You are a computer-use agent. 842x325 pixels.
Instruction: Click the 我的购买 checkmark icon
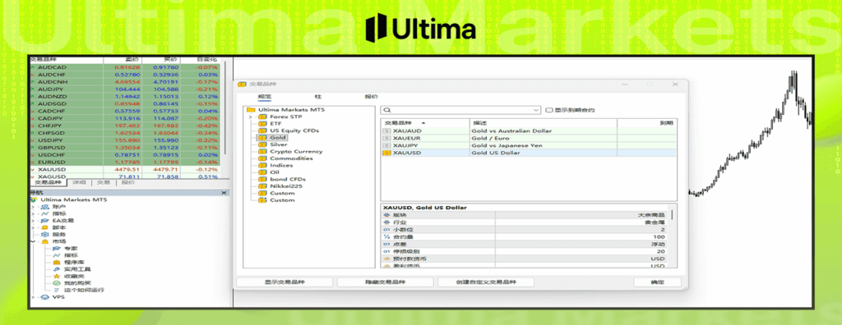click(57, 283)
